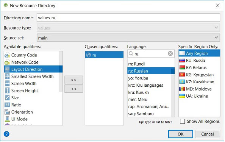
Task: Click the Directory name text field
Action: coord(128,18)
